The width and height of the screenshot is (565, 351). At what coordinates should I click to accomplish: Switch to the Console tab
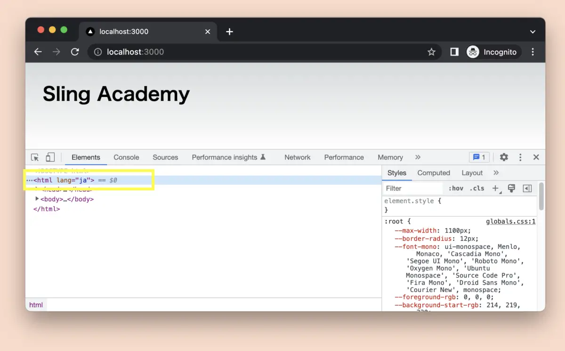coord(126,157)
